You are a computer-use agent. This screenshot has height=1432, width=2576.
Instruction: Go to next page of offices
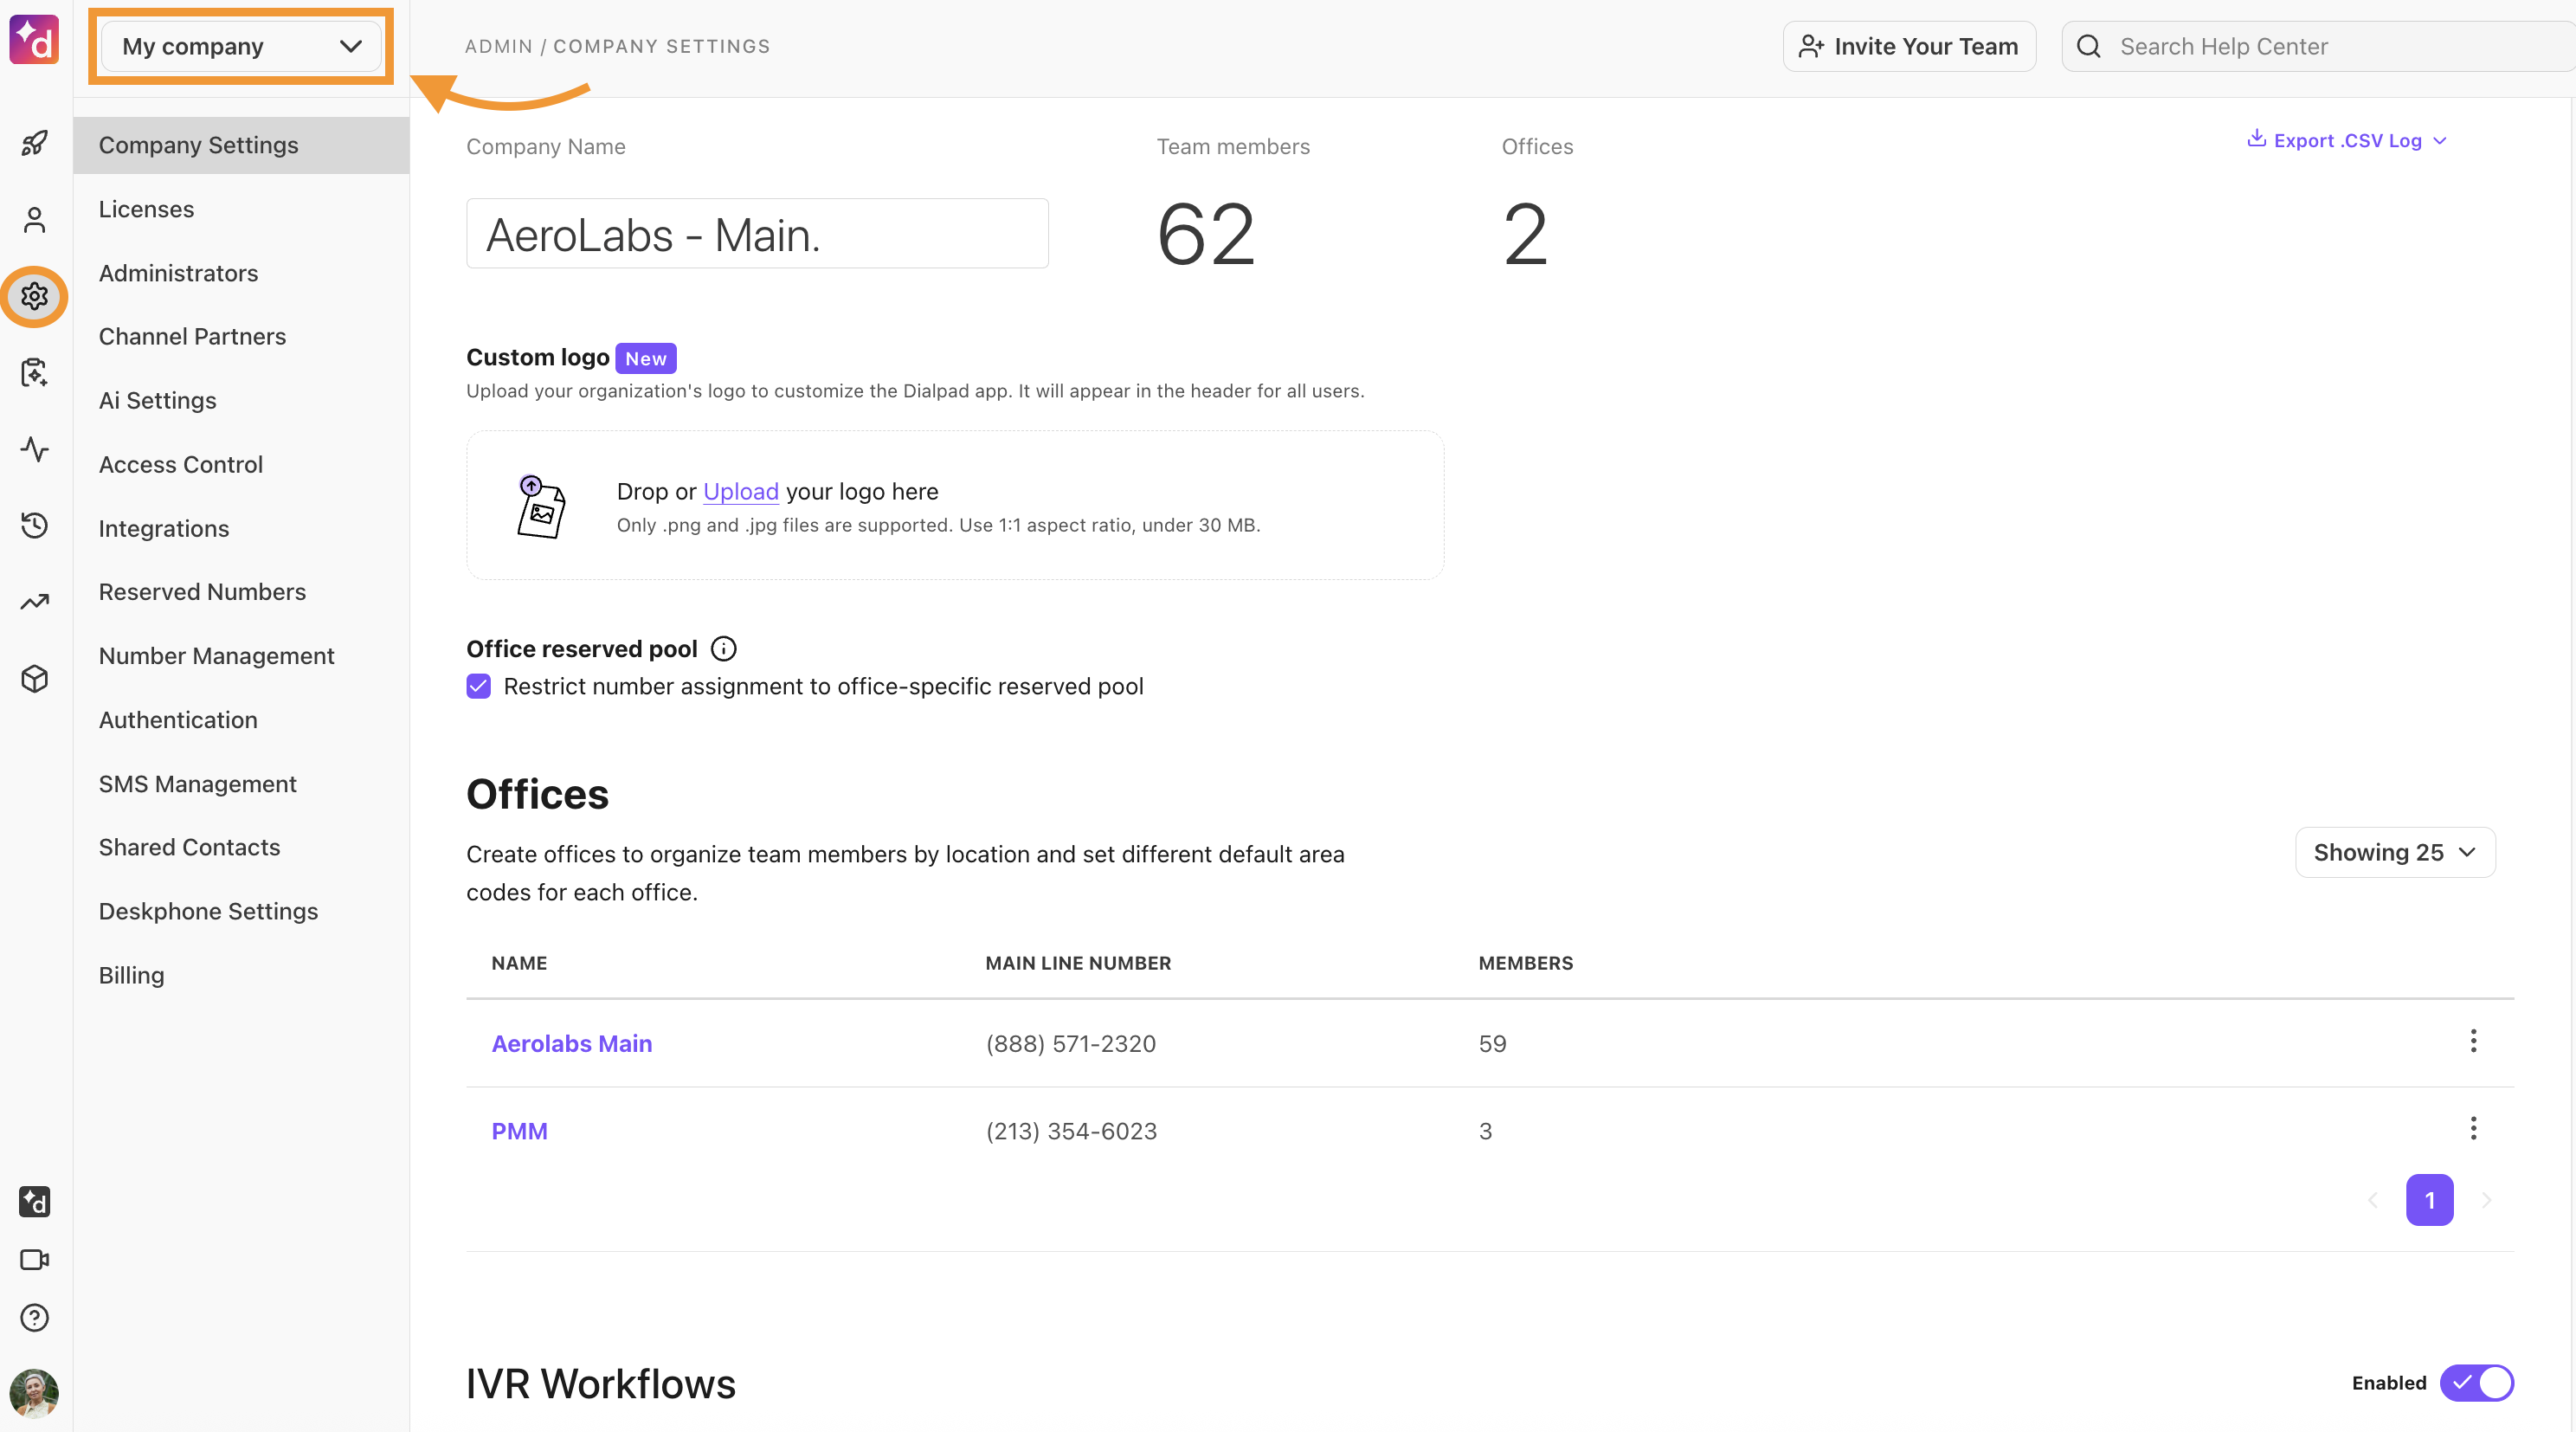(2487, 1200)
